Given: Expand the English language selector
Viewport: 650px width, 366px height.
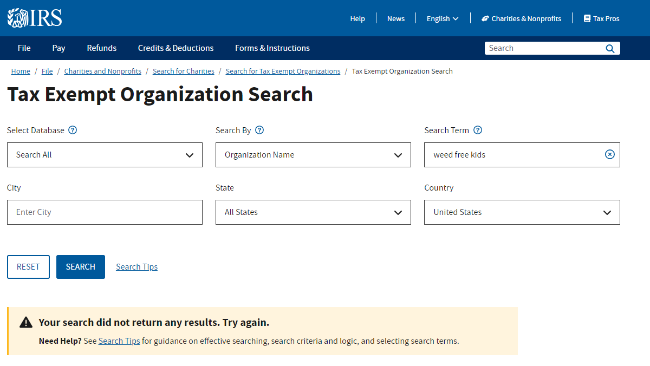Looking at the screenshot, I should (443, 18).
